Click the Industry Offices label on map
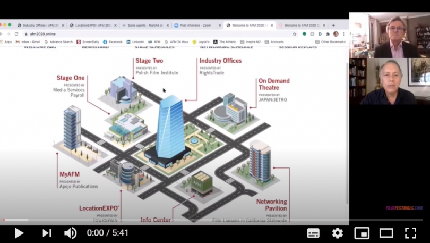The image size is (430, 243). pos(220,61)
